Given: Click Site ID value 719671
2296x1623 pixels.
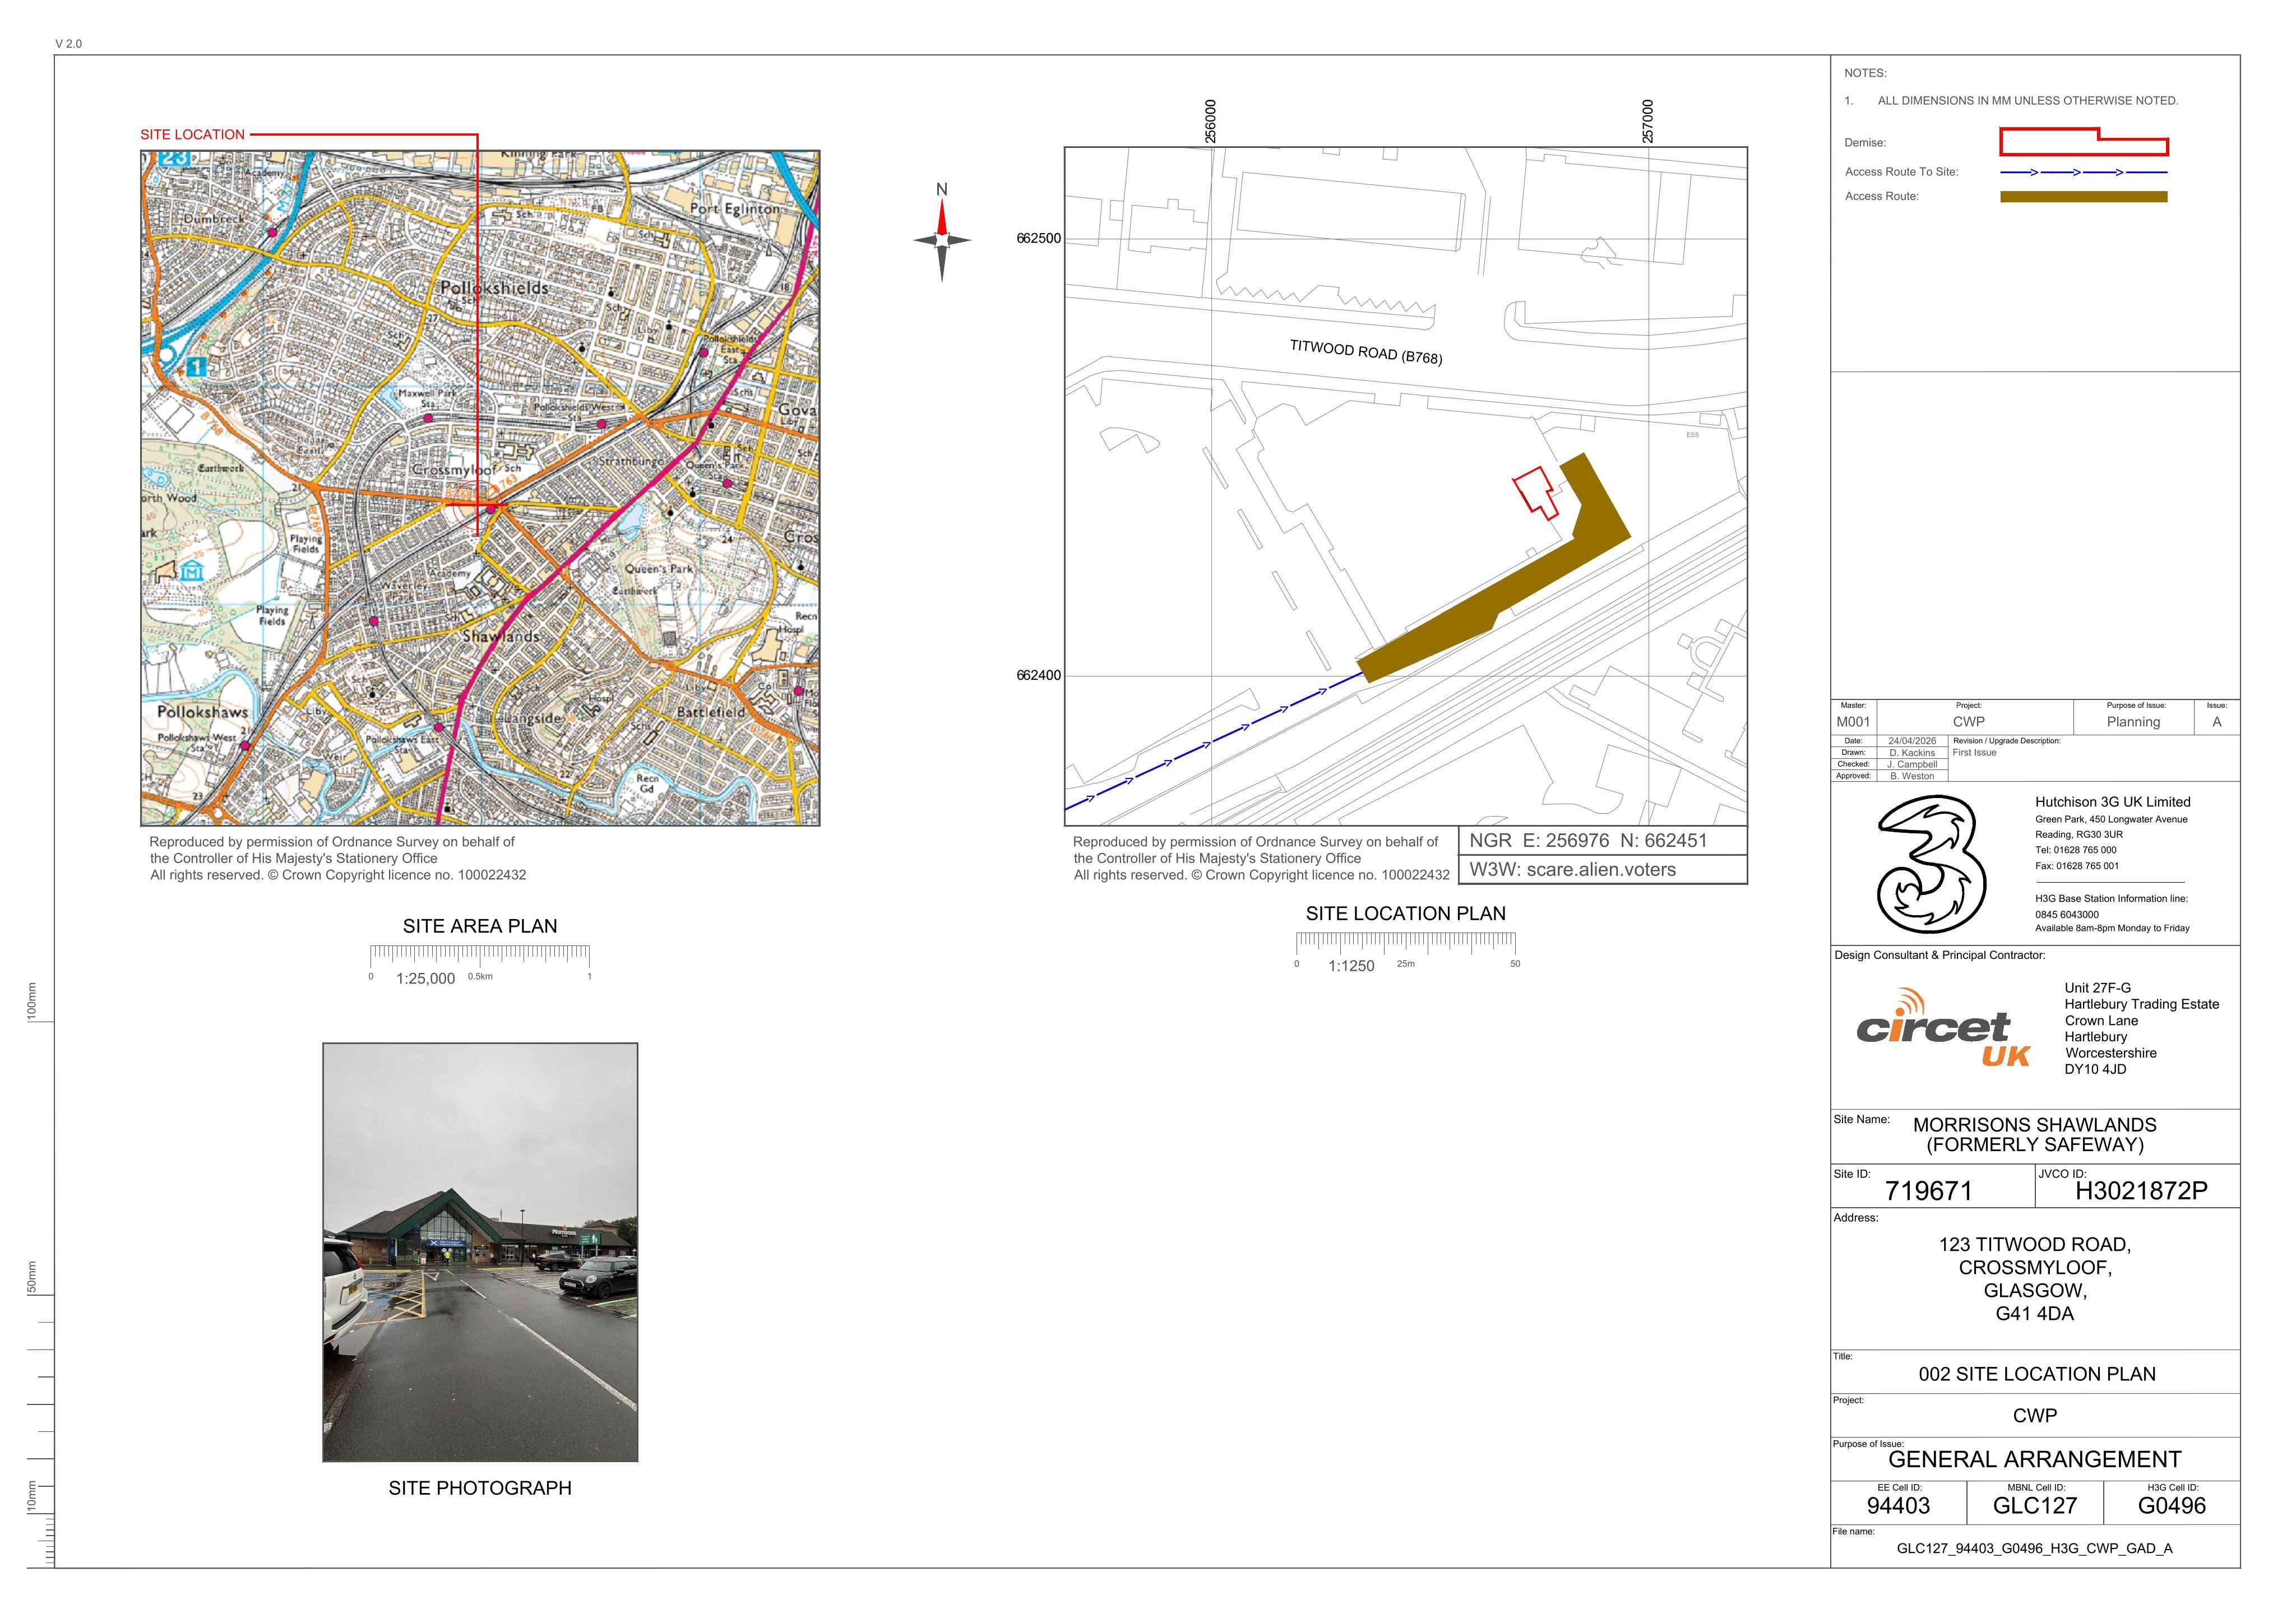Looking at the screenshot, I should [1928, 1191].
